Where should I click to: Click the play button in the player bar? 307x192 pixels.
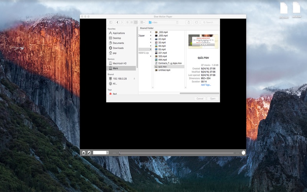point(84,153)
